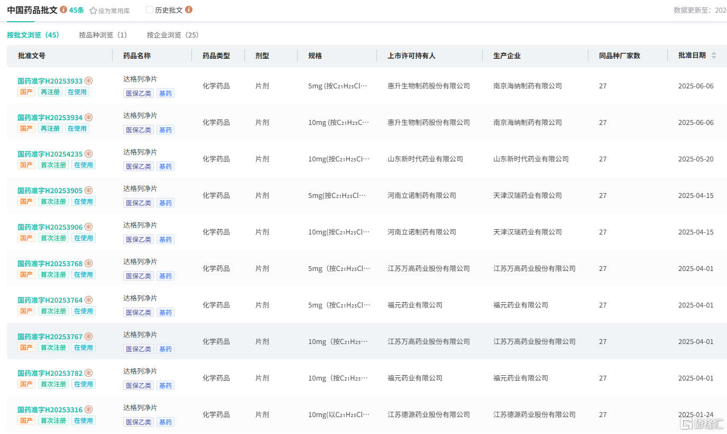Click 国产 tag under H20253934
727x434 pixels.
click(26, 129)
